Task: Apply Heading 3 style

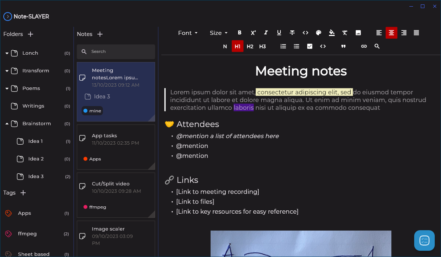Action: point(262,46)
